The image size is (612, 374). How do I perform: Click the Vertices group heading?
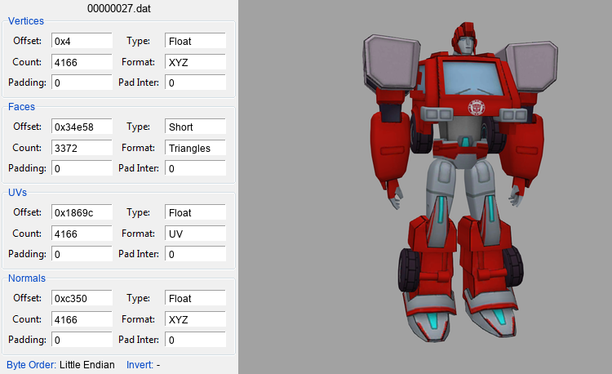pos(26,21)
